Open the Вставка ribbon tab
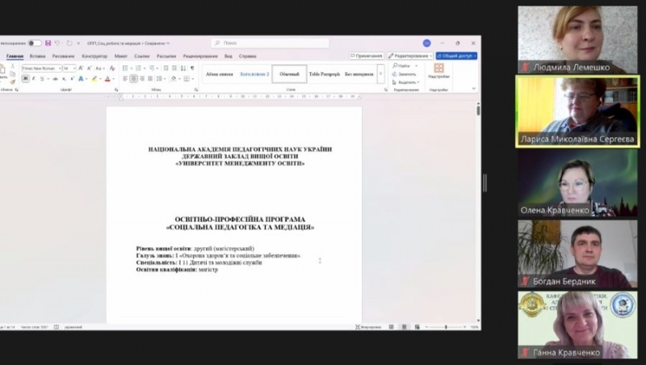The width and height of the screenshot is (646, 365). [x=37, y=56]
